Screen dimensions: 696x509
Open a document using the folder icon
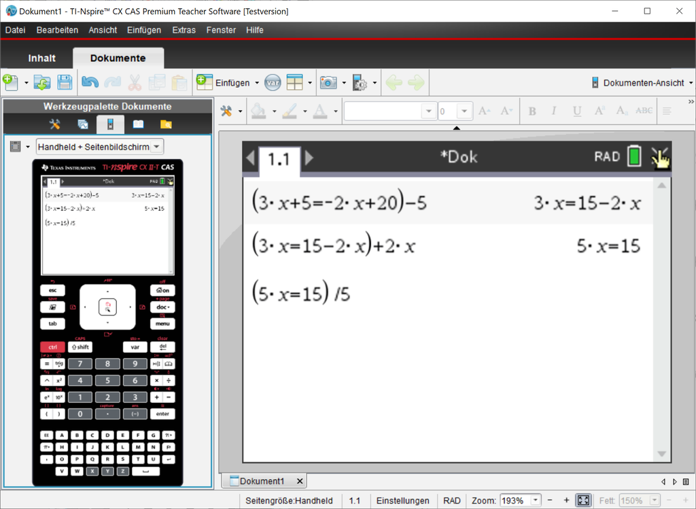[42, 82]
